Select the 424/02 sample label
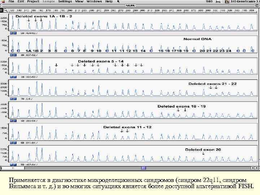260x195 pixels. pyautogui.click(x=29, y=33)
